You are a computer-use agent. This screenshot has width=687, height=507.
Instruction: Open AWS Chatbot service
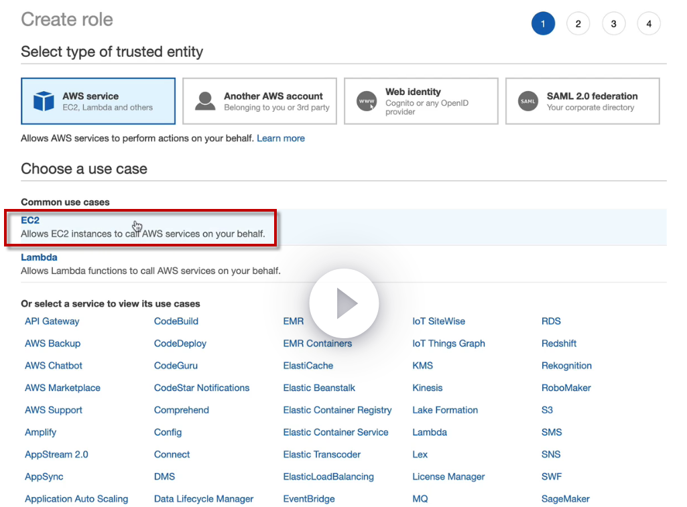pyautogui.click(x=54, y=366)
